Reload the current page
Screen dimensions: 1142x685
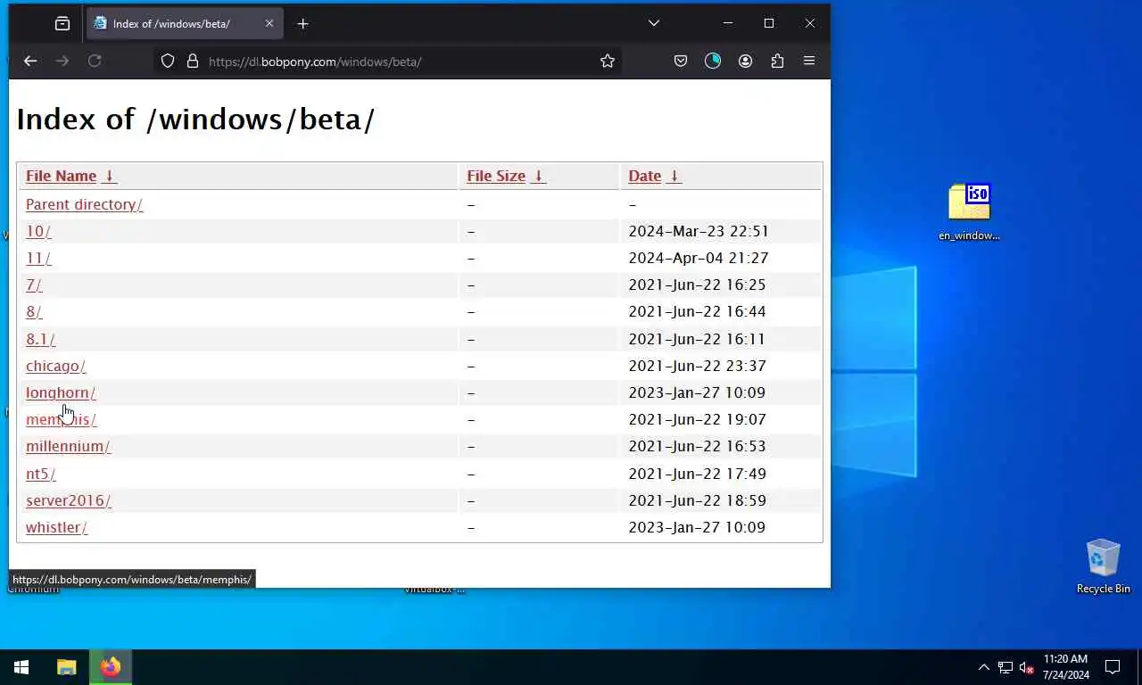(95, 61)
